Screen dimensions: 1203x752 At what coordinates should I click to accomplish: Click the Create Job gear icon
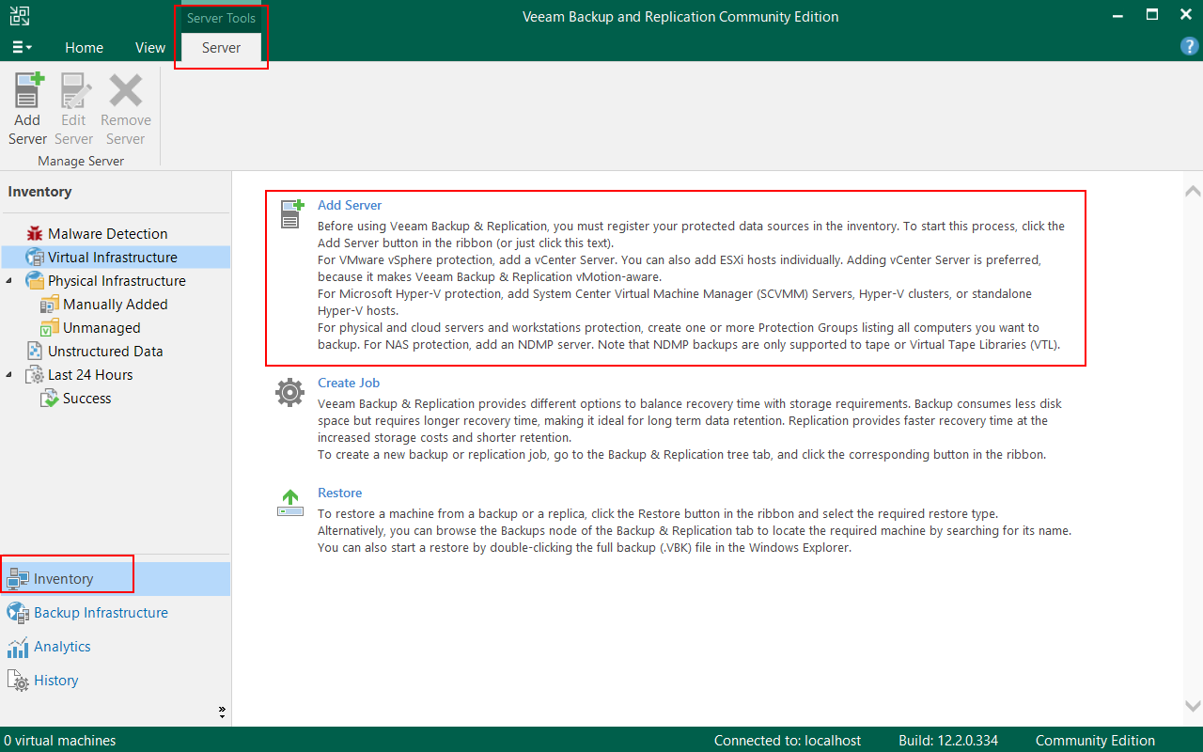tap(289, 392)
